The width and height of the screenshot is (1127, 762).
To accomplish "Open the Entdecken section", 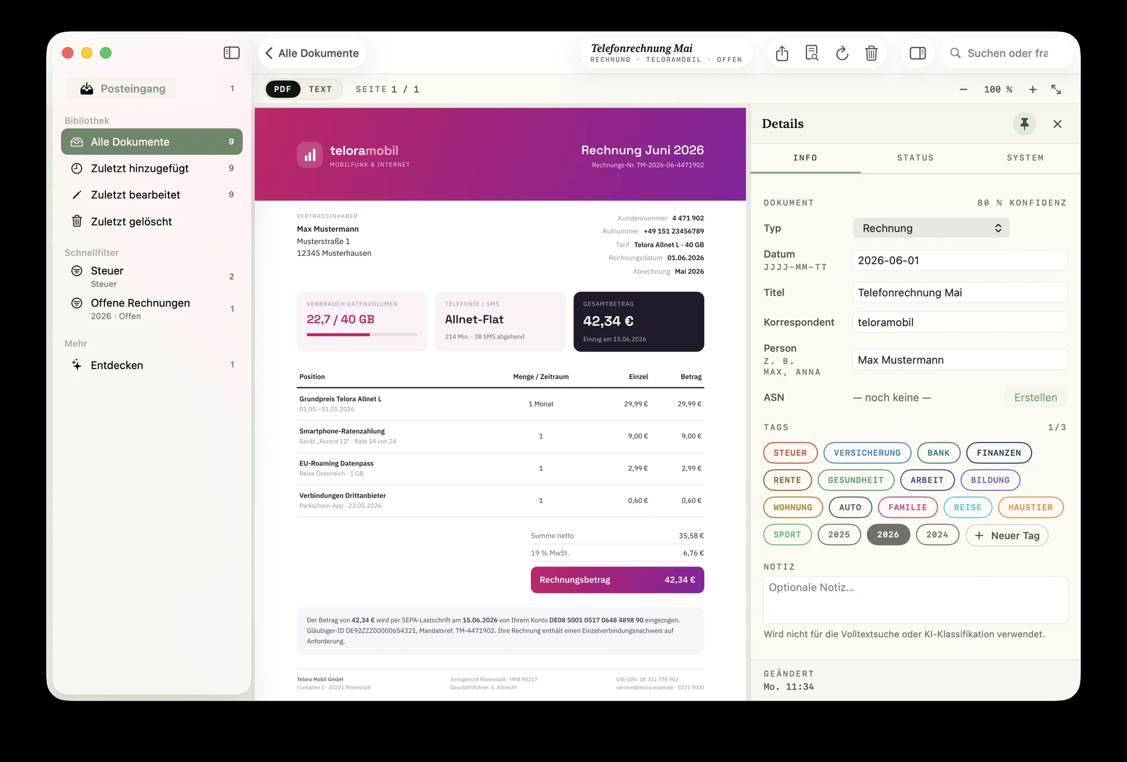I will [152, 365].
